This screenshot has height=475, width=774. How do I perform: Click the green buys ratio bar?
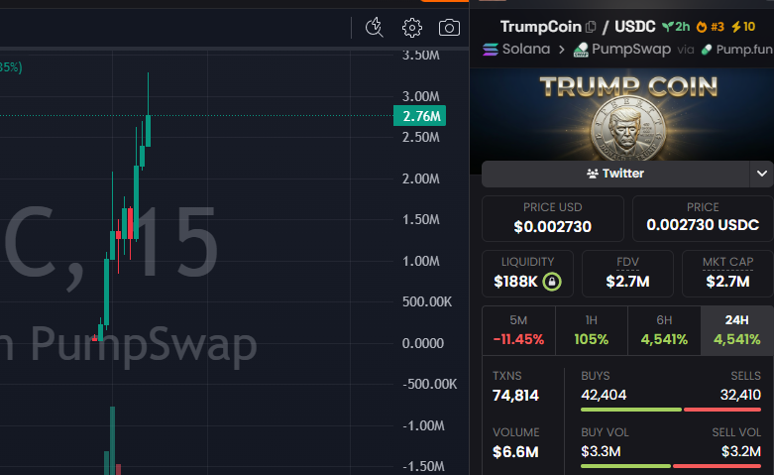click(631, 410)
